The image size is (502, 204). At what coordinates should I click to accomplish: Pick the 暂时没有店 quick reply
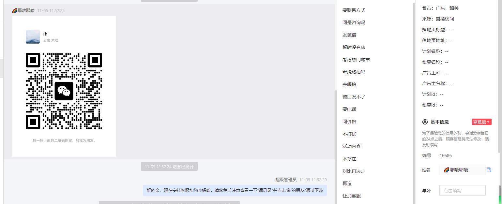click(x=354, y=47)
